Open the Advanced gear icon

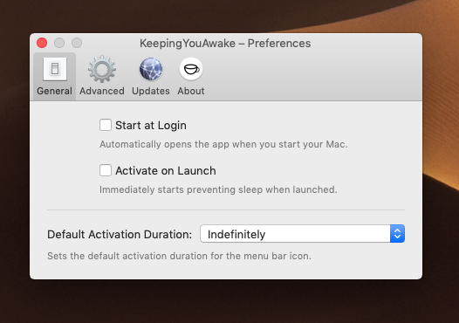(102, 69)
